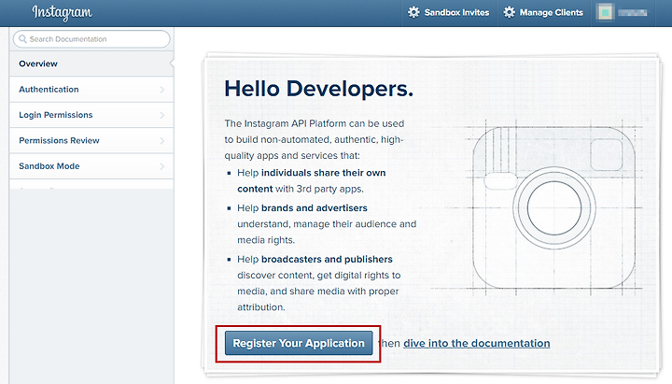Focus the Search Documentation field
Screen dimensions: 672x384
click(x=91, y=39)
